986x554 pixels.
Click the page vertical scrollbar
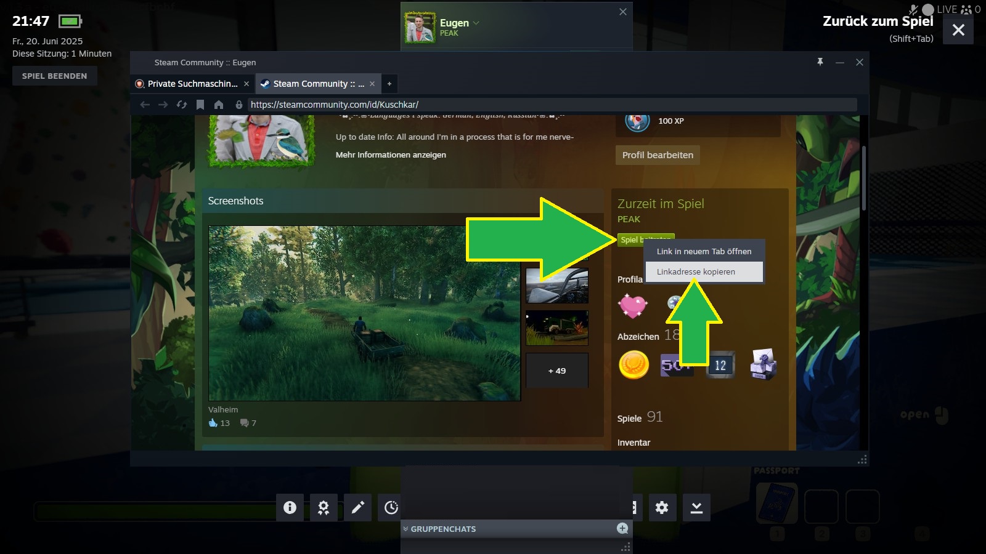coord(864,179)
